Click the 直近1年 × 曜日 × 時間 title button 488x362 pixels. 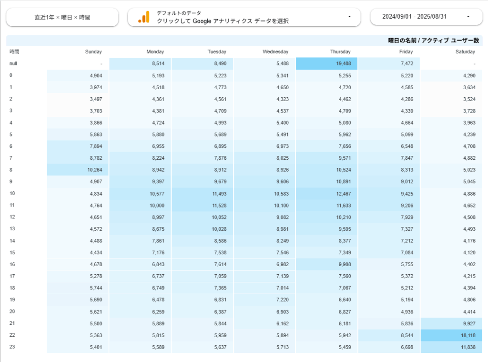pyautogui.click(x=62, y=18)
